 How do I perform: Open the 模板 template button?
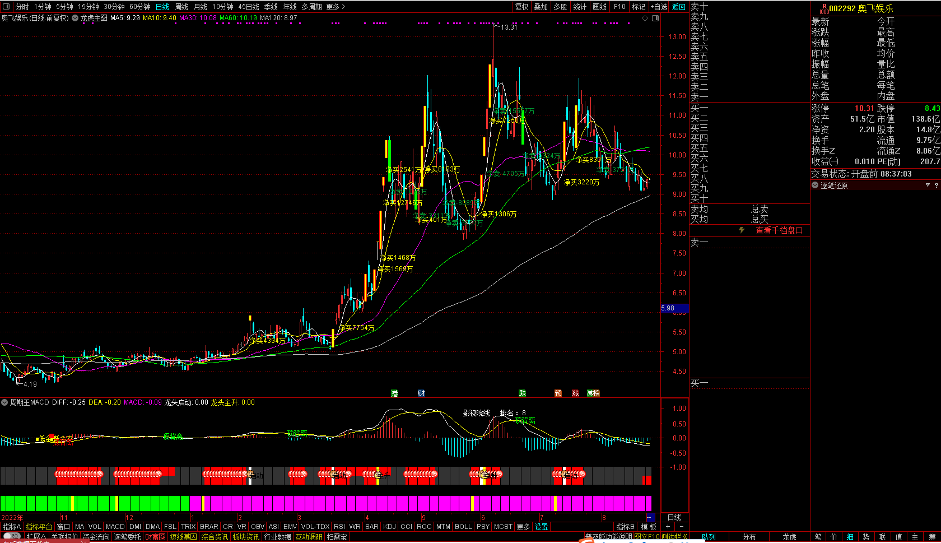coord(649,527)
